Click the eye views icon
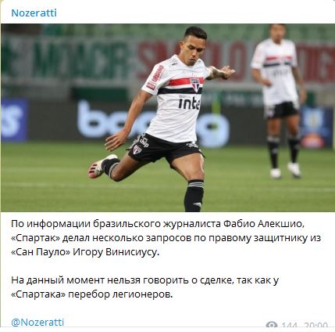Viewport: 335px width, 332px height. coord(272,325)
